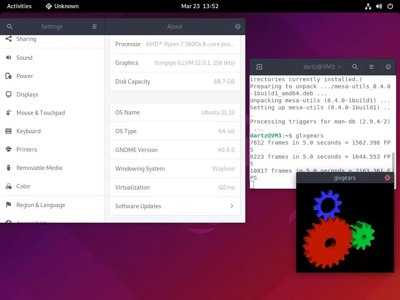Viewport: 400px width, 300px height.
Task: Click the Disk Capacity 68.7 GB value
Action: (x=224, y=82)
